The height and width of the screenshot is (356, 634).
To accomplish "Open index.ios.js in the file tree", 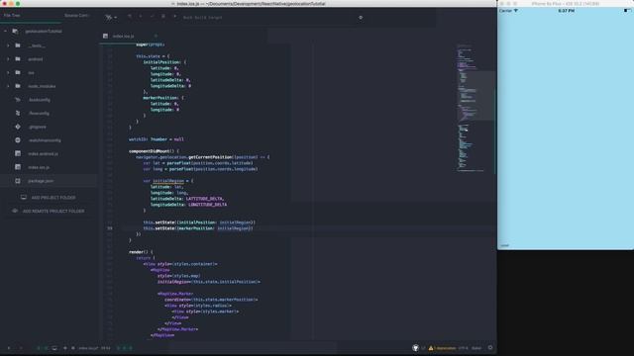I will pos(39,167).
